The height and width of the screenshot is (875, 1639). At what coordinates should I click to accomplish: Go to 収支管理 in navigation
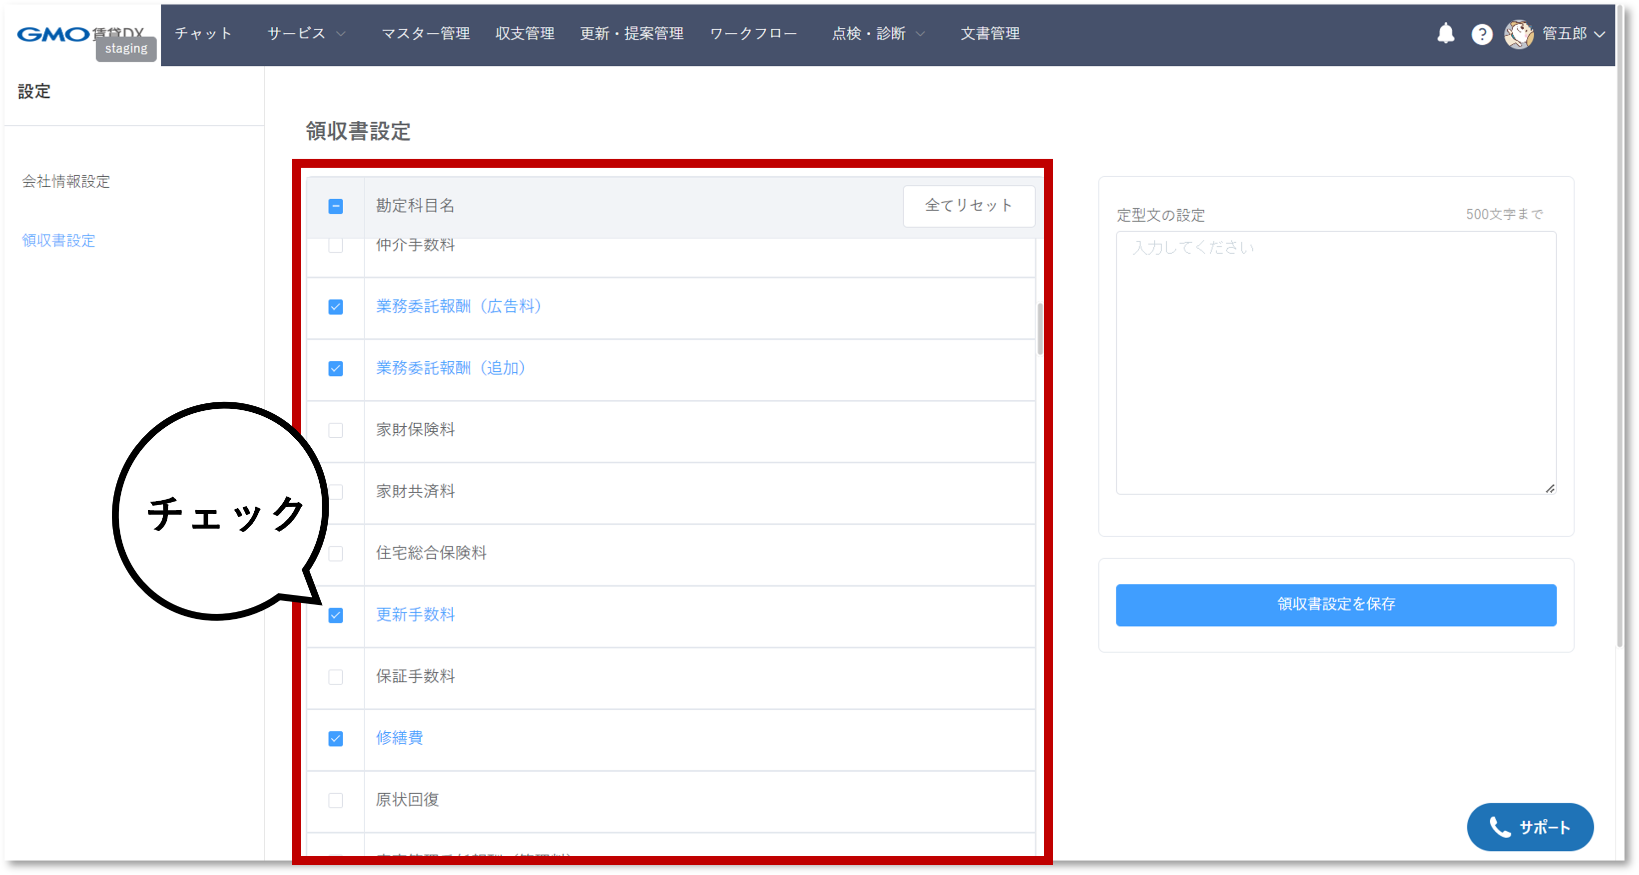click(x=525, y=34)
